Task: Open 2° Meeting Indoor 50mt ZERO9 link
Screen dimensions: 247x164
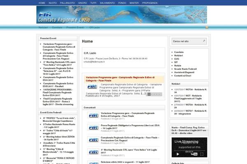Action: (58, 138)
